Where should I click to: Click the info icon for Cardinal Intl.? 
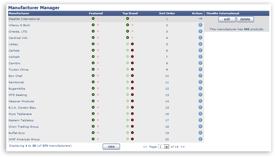click(200, 37)
